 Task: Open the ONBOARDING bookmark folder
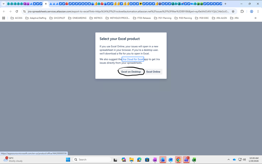pos(77,18)
